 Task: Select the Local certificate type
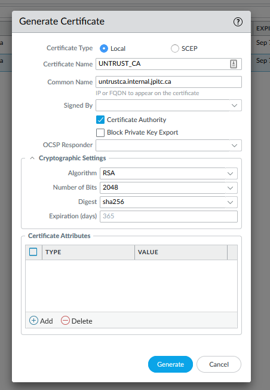104,48
